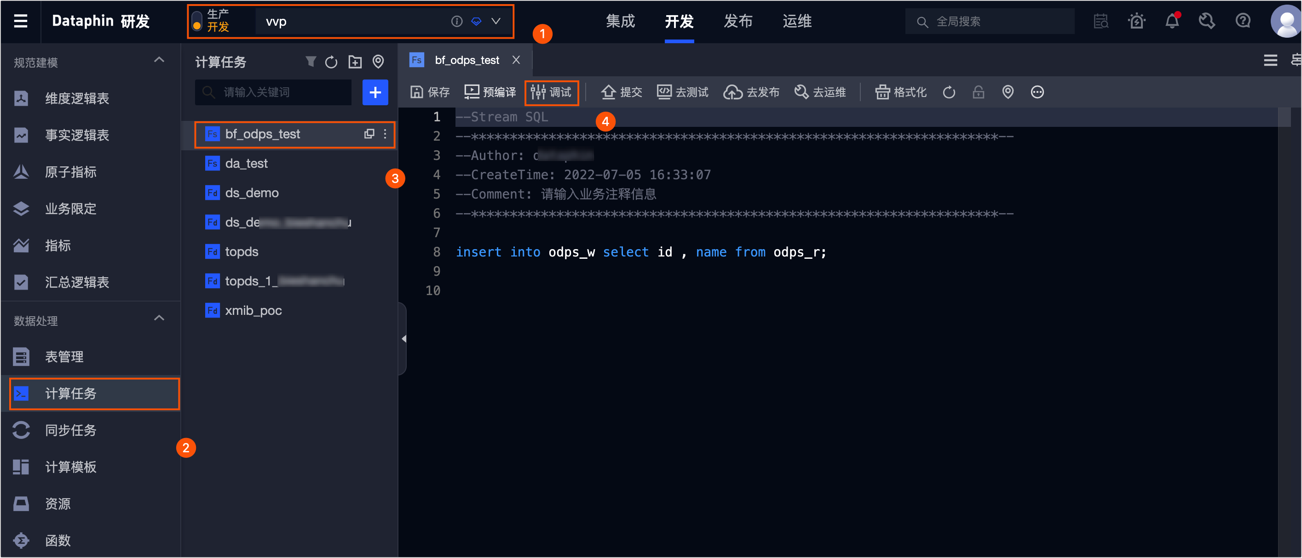Click the filter icon in compute tasks panel

[x=311, y=62]
